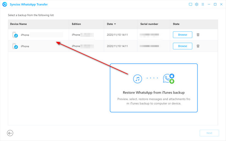
Task: Click the second row's date 2020/11/10 14:11
Action: click(x=117, y=46)
